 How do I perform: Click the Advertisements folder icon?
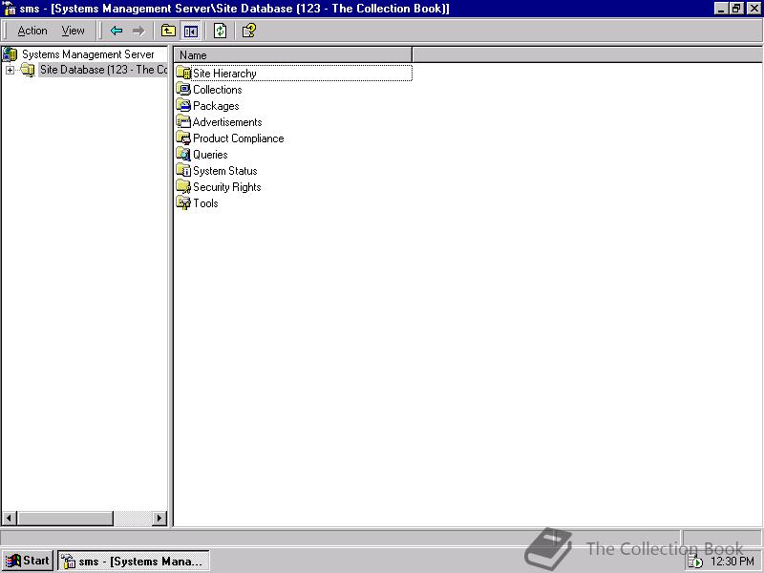pyautogui.click(x=183, y=121)
